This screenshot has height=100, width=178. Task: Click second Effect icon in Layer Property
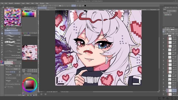pos(170,11)
